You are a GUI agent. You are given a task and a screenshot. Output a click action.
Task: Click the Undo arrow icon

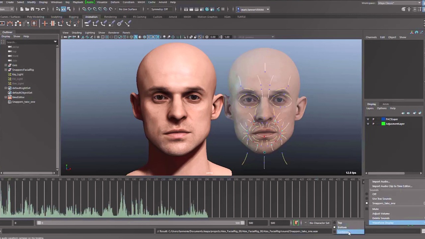[x=38, y=9]
